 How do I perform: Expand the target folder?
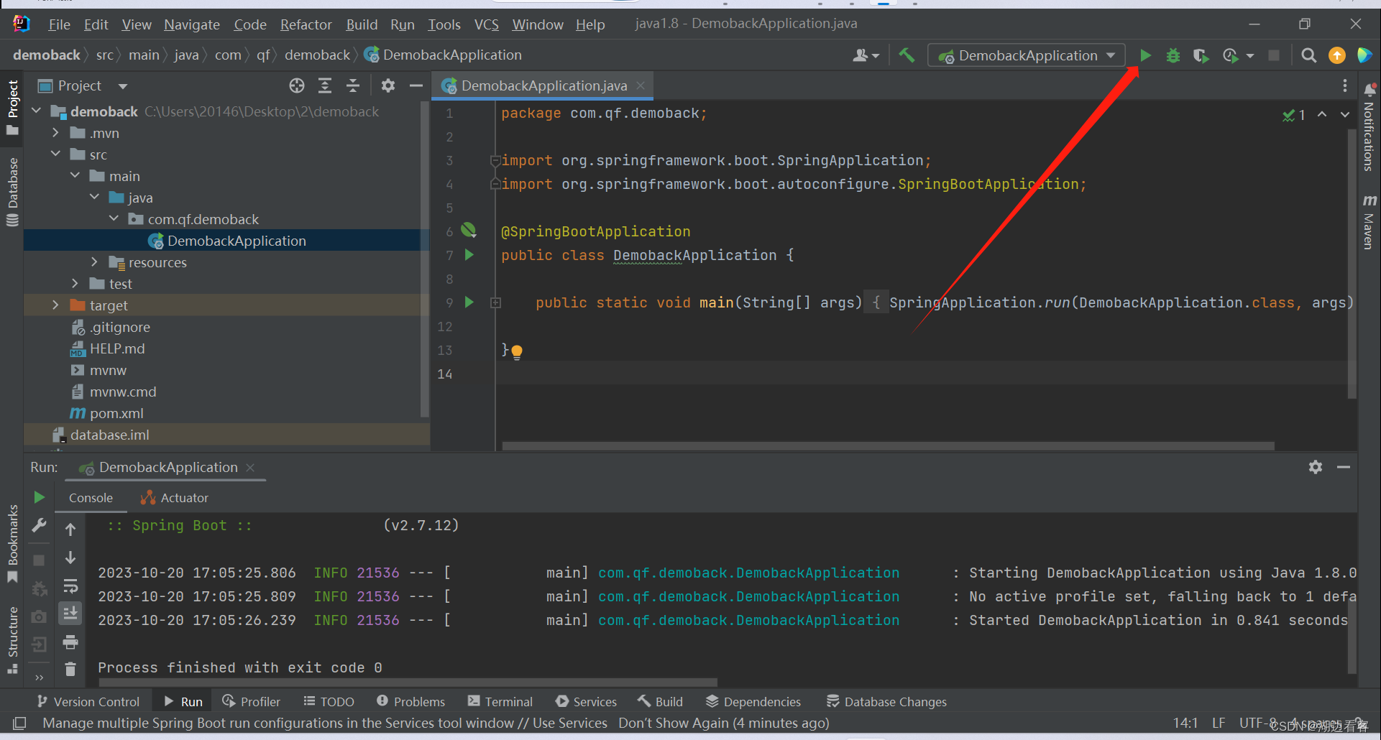click(55, 305)
